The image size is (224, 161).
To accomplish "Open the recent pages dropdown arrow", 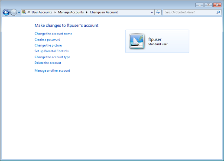I will 19,13.
